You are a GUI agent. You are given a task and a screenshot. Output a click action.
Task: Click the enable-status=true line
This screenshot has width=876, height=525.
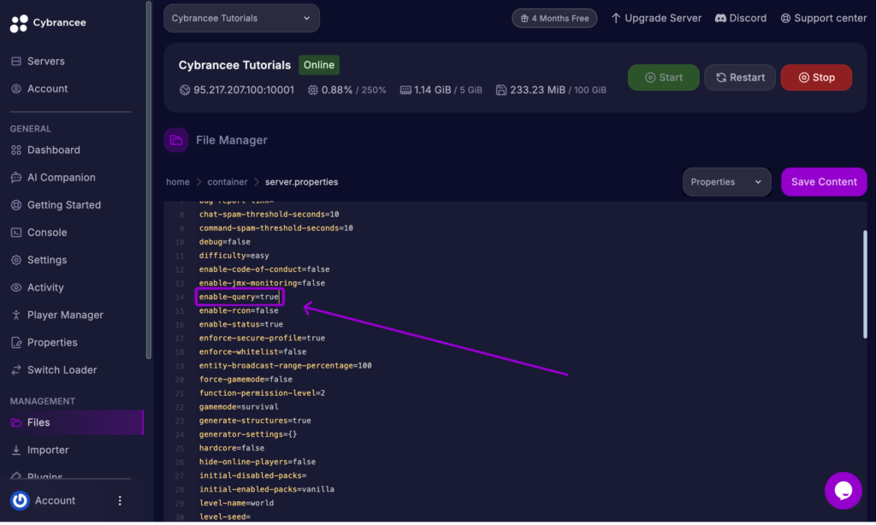click(240, 325)
